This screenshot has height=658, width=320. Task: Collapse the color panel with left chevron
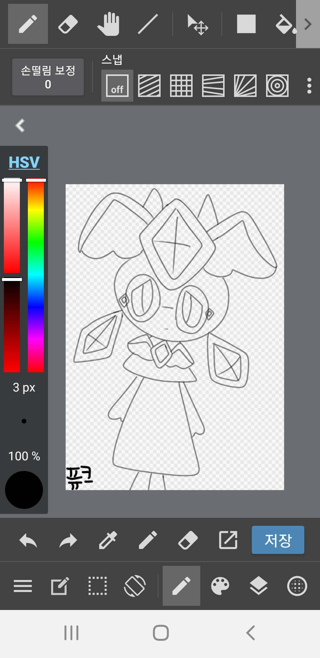(20, 126)
